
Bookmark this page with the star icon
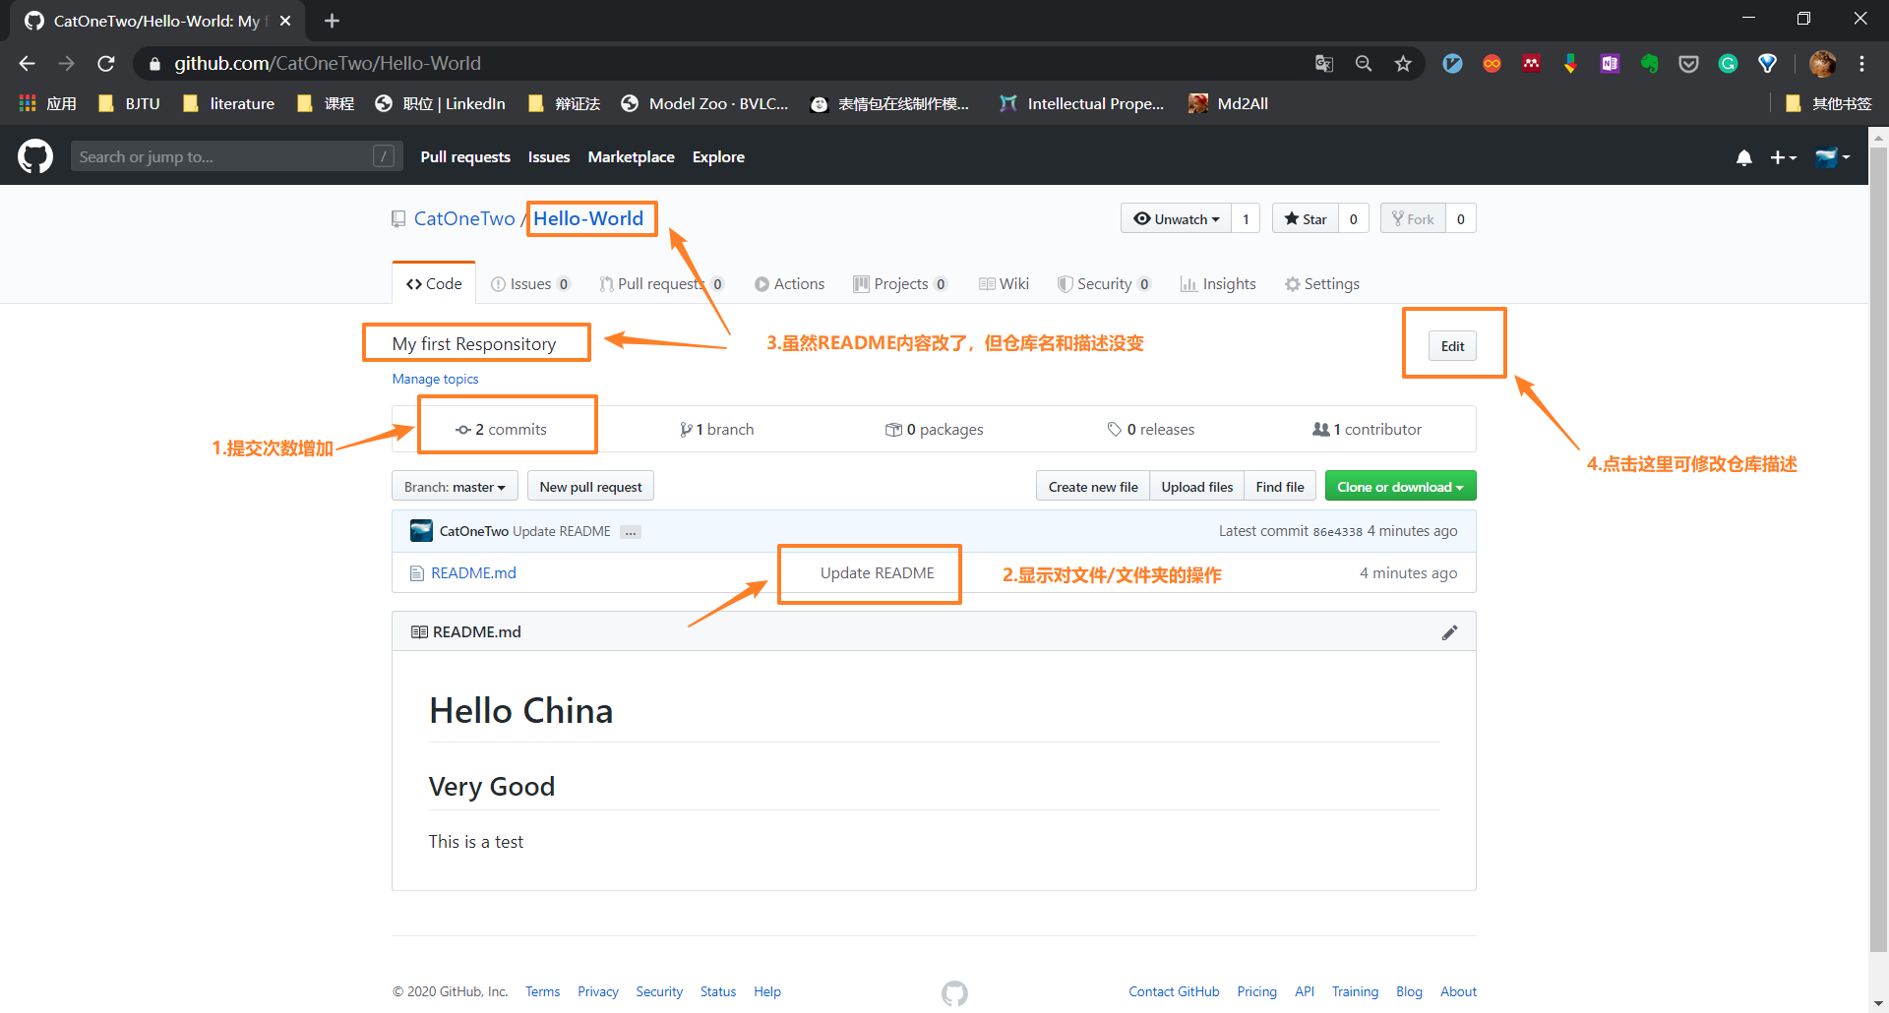point(1403,64)
